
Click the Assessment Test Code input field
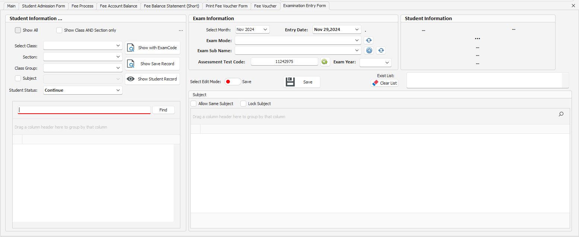(284, 61)
